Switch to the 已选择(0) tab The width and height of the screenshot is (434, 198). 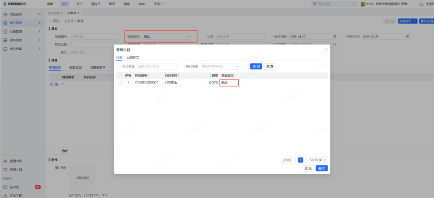pos(133,57)
